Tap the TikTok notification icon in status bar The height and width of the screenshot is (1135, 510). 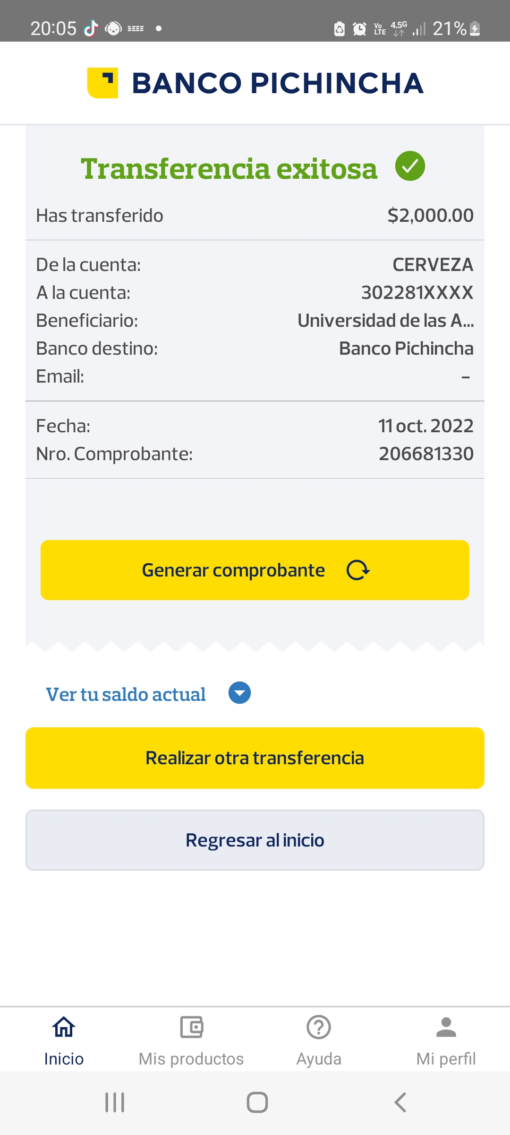point(91,28)
